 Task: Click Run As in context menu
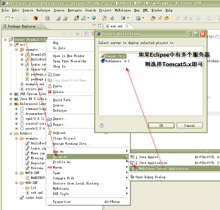coord(88,151)
